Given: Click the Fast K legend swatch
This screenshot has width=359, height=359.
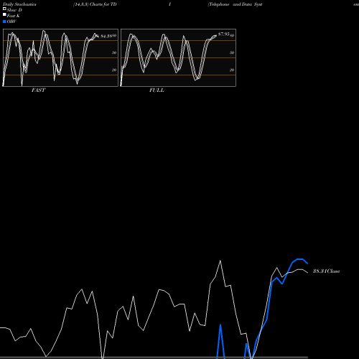Looking at the screenshot, I should pyautogui.click(x=4, y=14).
